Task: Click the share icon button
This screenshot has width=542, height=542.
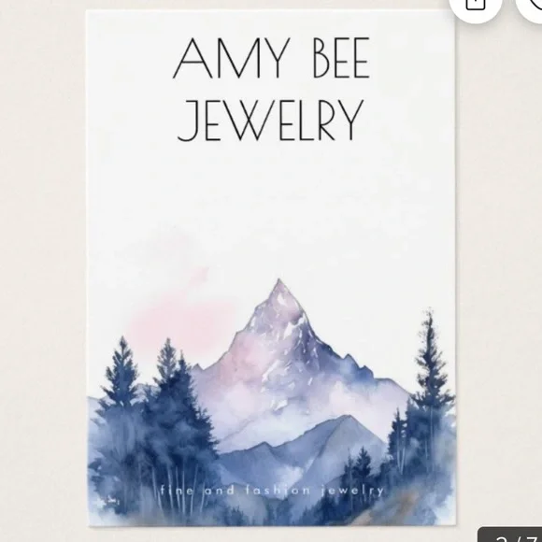Action: [x=475, y=5]
